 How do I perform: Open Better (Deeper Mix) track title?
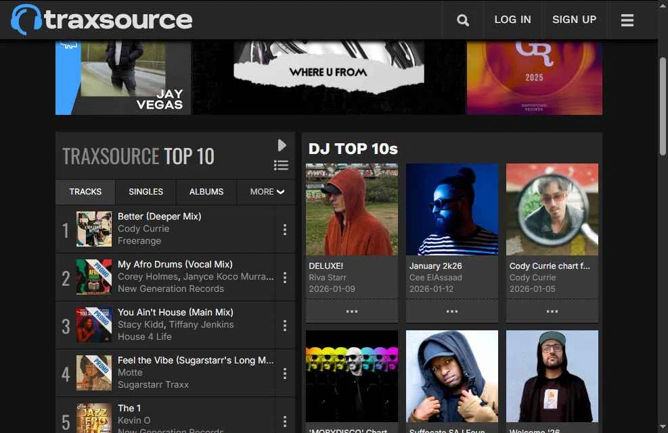tap(159, 216)
